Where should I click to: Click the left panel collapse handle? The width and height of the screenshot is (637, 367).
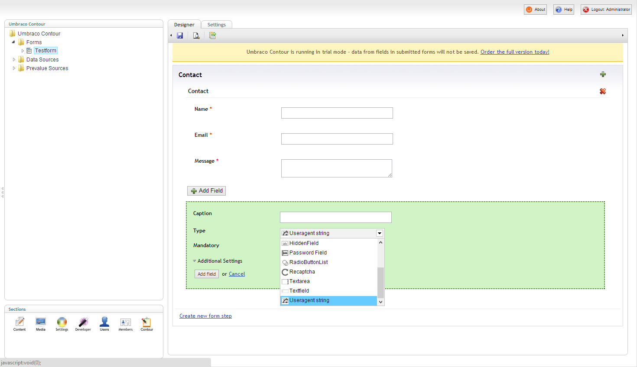coord(2,193)
